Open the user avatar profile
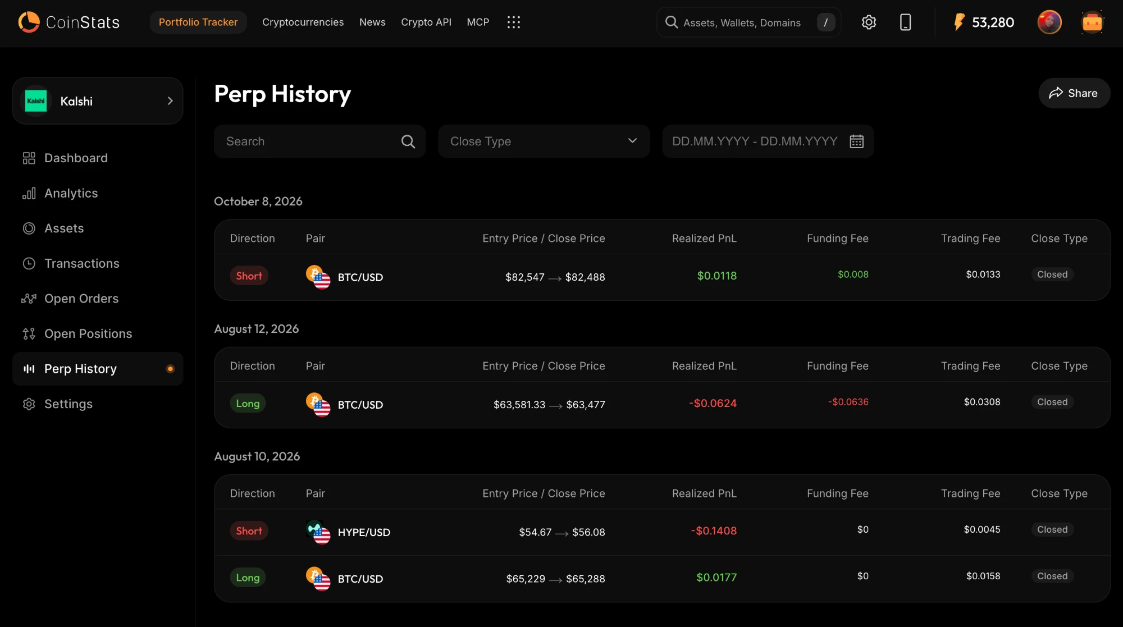Screen dimensions: 1123x627 pyautogui.click(x=1049, y=22)
